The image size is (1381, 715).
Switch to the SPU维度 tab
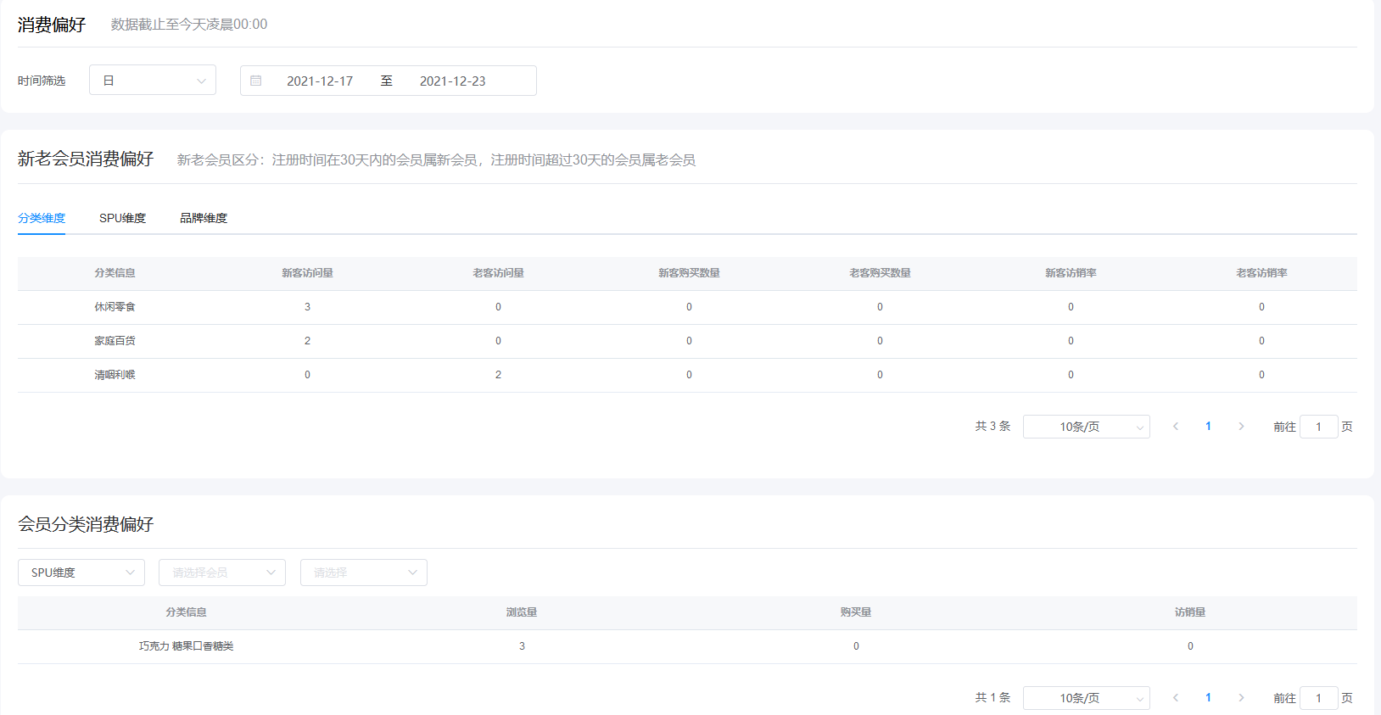(122, 218)
